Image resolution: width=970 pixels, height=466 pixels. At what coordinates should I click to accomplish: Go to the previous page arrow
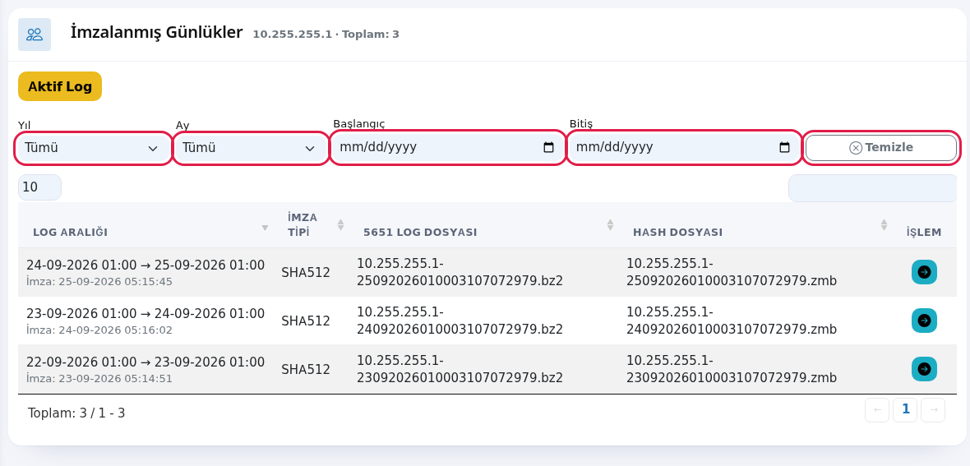(x=876, y=409)
